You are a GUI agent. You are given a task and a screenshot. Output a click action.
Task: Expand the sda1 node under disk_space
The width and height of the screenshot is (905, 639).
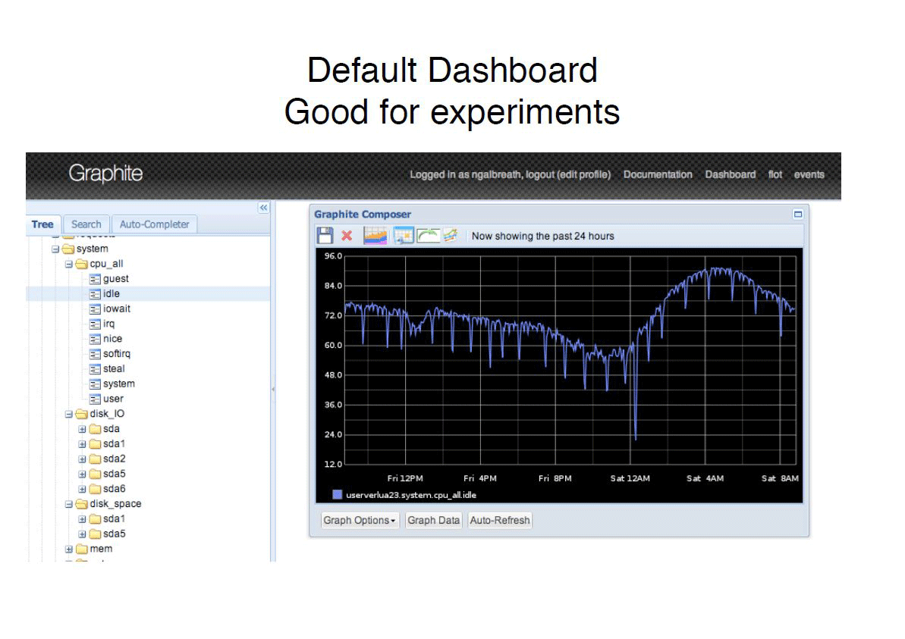82,519
